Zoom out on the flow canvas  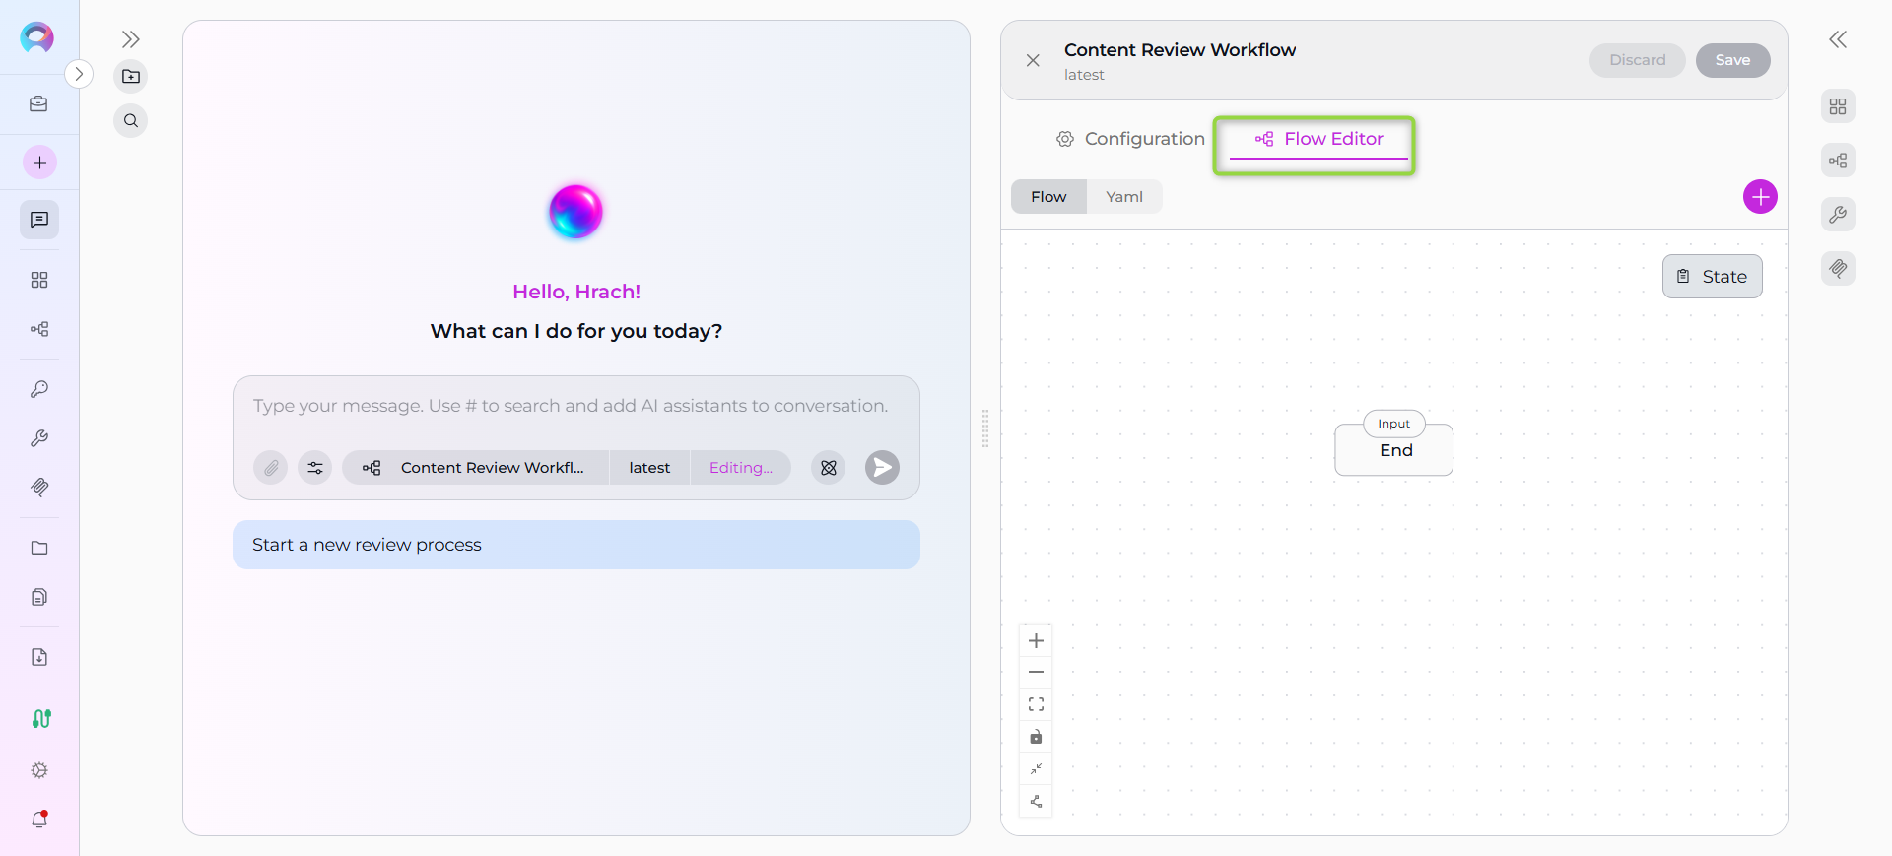(1036, 673)
